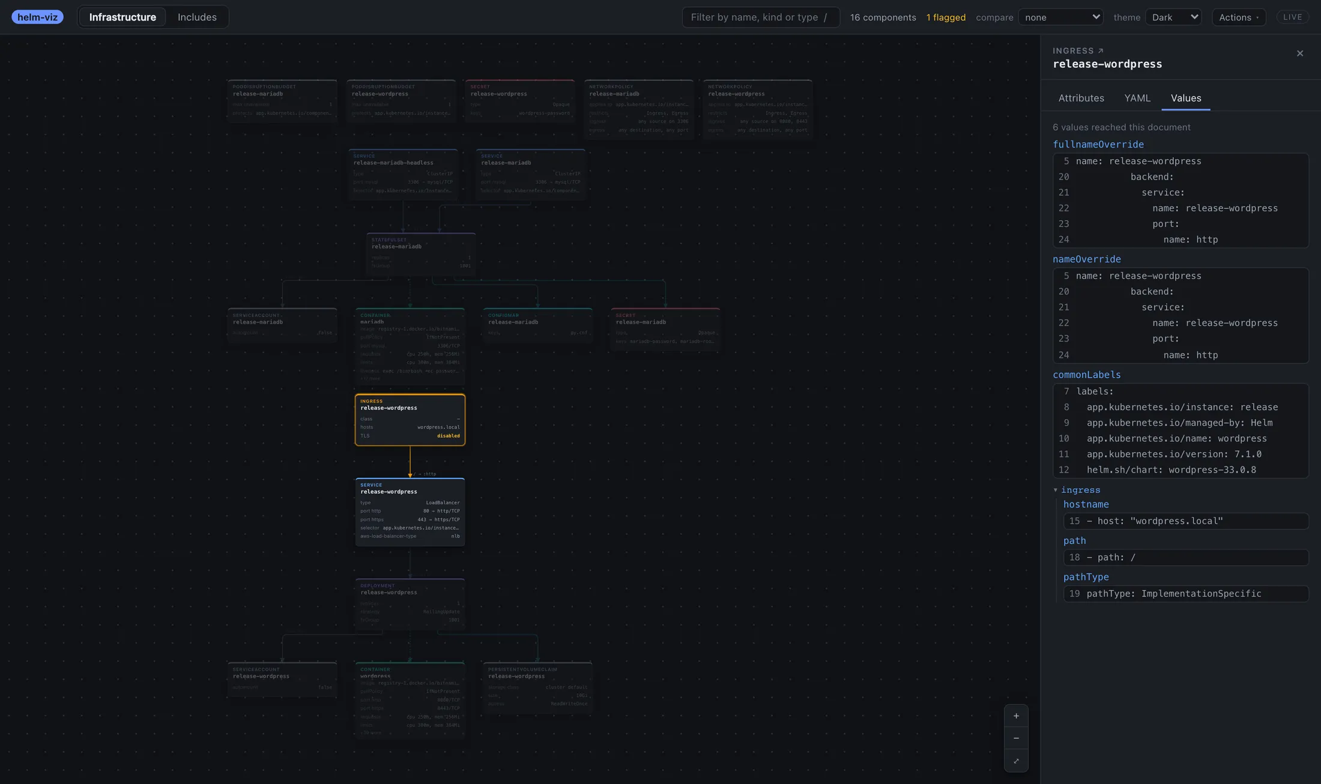
Task: Select the Values tab
Action: tap(1186, 98)
